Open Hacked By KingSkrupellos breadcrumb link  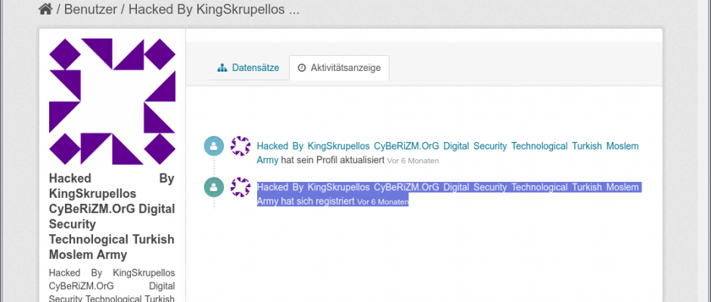click(x=213, y=10)
